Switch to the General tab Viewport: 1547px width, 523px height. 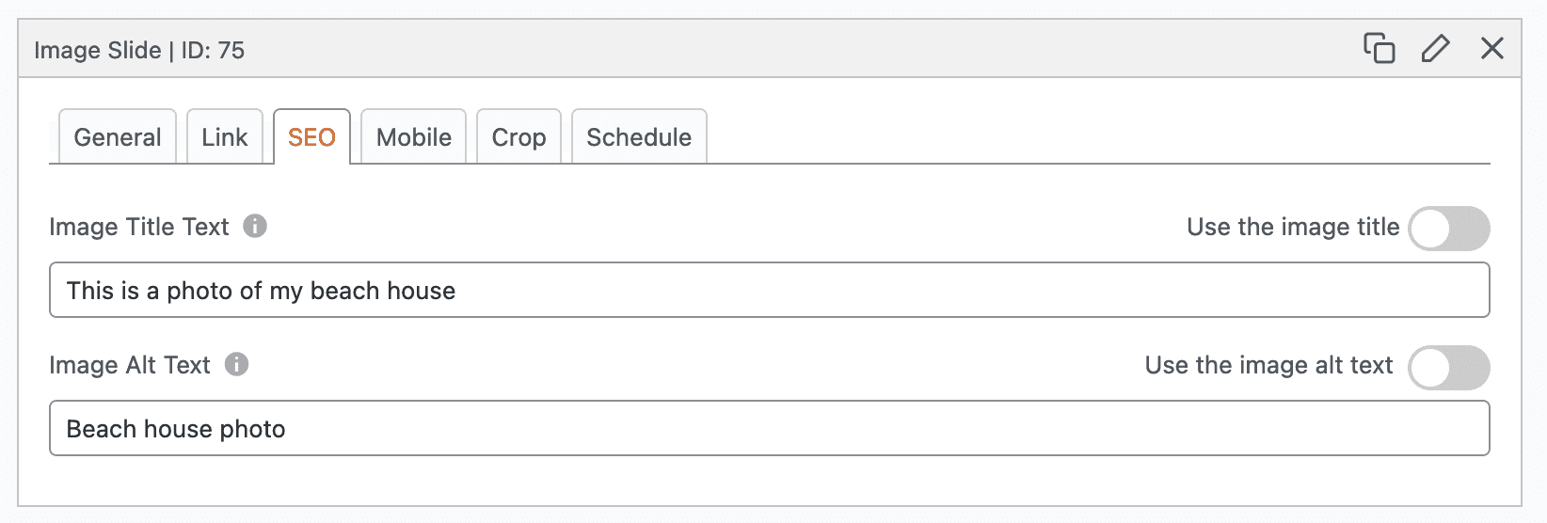point(118,137)
